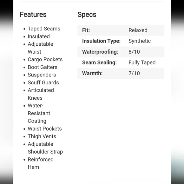Select the Waterproofing rating 8/10
This screenshot has height=184, width=184.
pos(134,52)
